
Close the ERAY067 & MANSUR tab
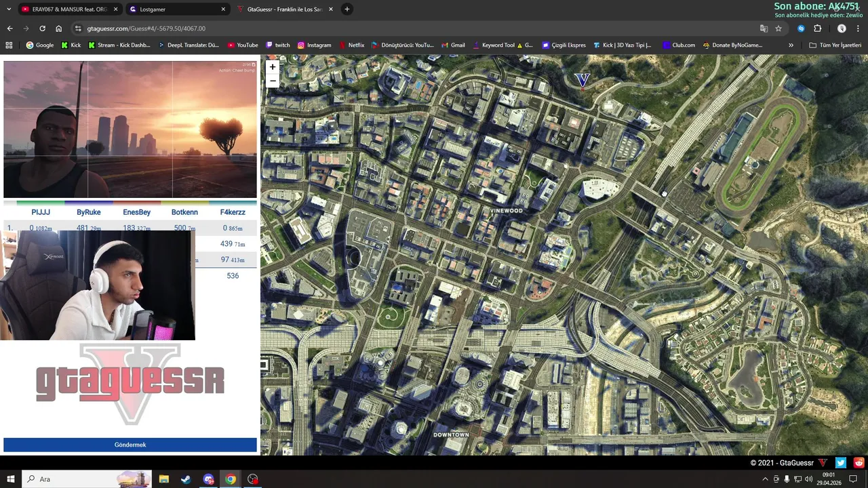115,9
